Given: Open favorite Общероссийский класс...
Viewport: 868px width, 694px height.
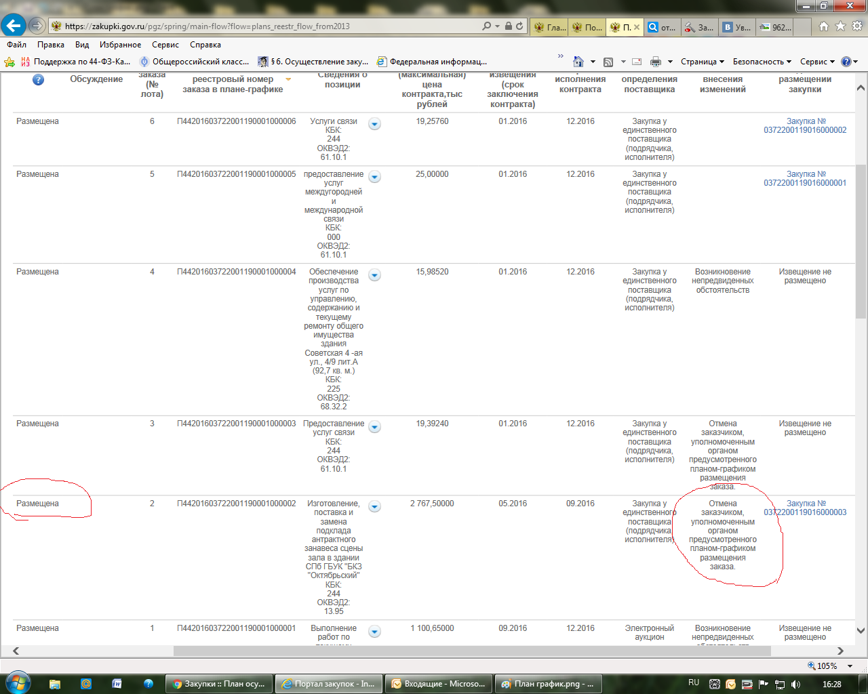Looking at the screenshot, I should pos(195,62).
